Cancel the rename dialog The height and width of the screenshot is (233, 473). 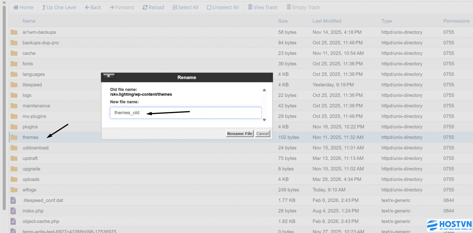[x=263, y=133]
